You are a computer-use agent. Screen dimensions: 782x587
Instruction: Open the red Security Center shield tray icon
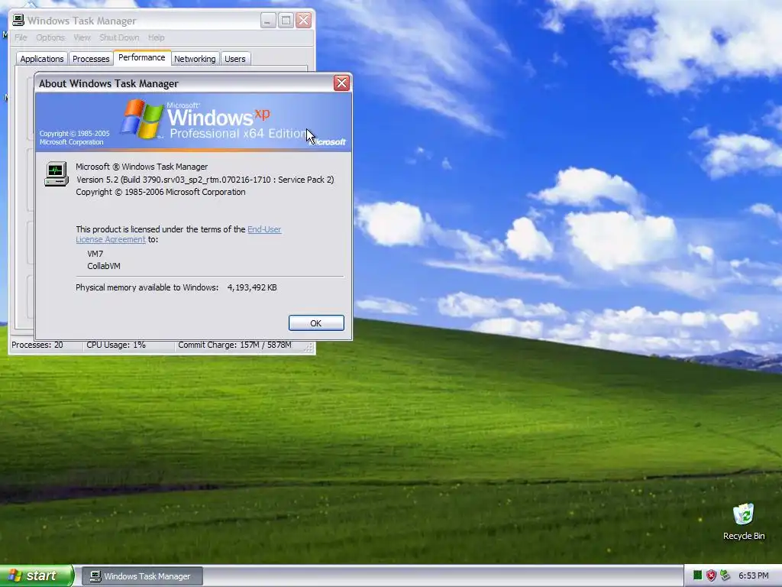(711, 576)
